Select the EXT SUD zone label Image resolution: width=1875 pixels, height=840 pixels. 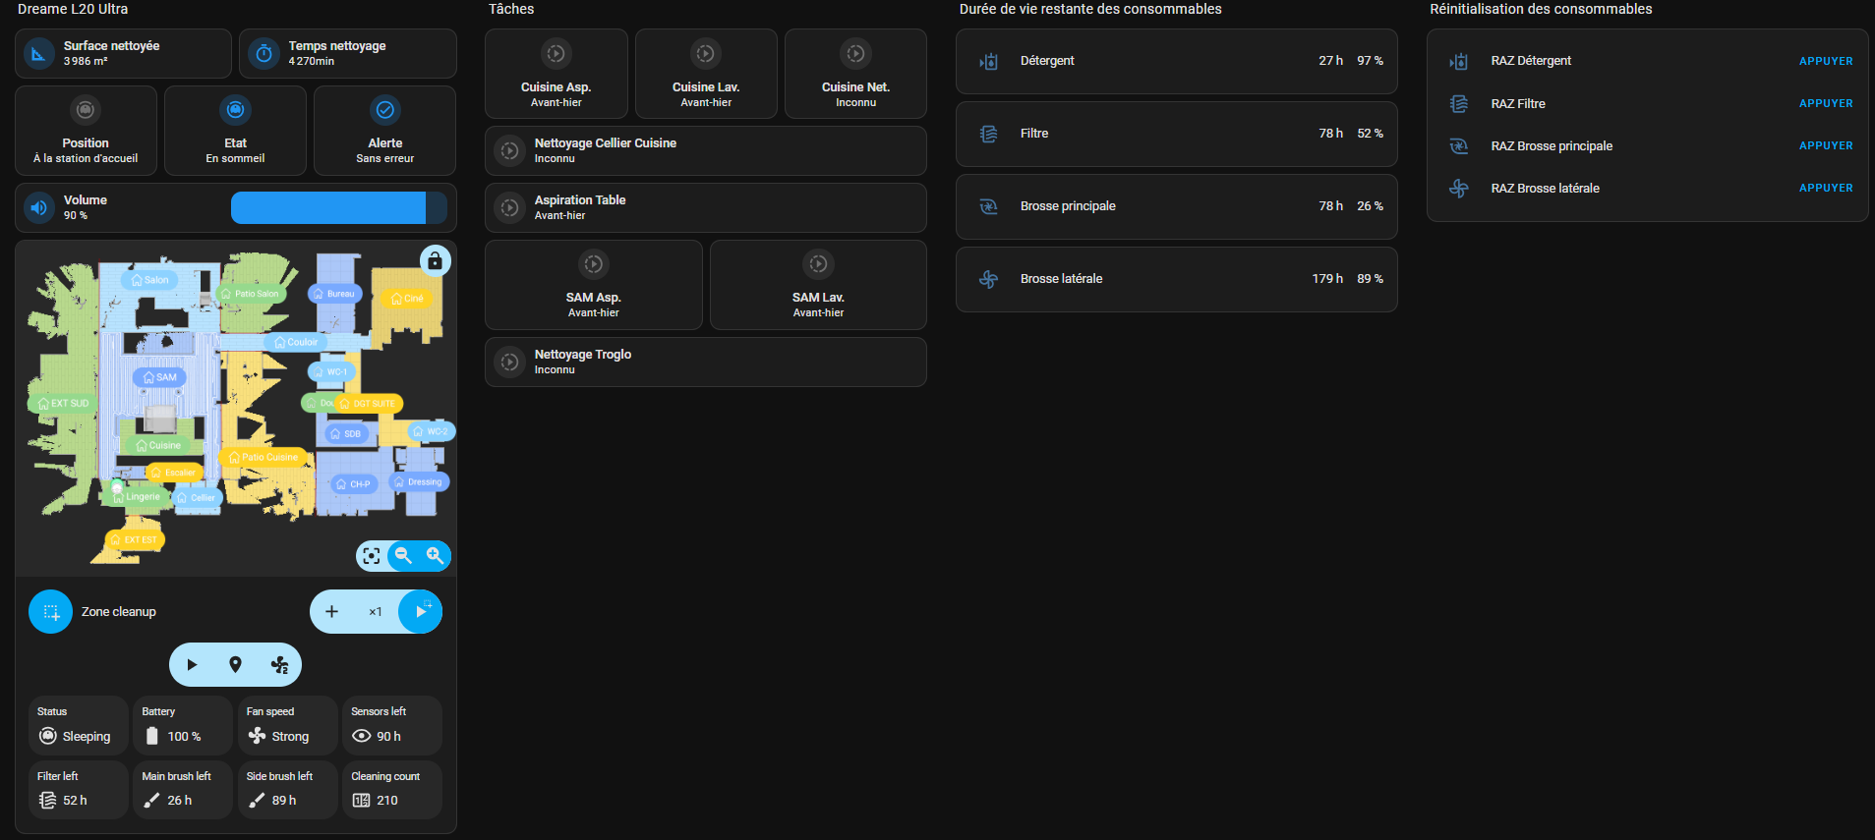pos(63,403)
